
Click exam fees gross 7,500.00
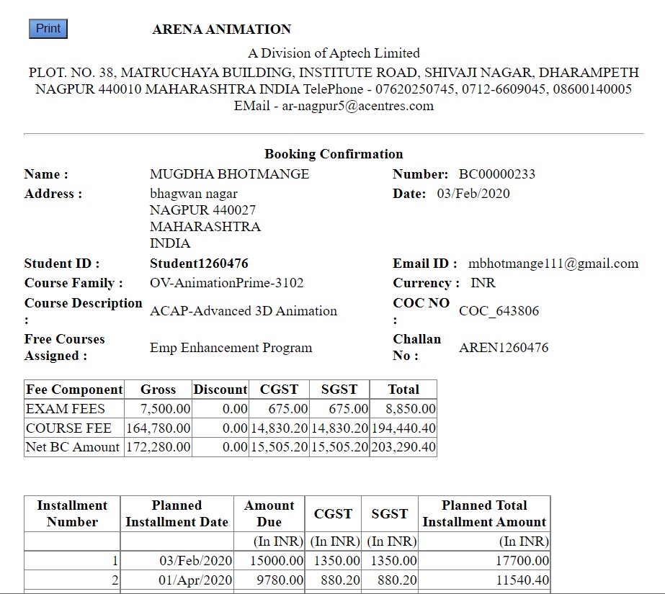tap(166, 408)
